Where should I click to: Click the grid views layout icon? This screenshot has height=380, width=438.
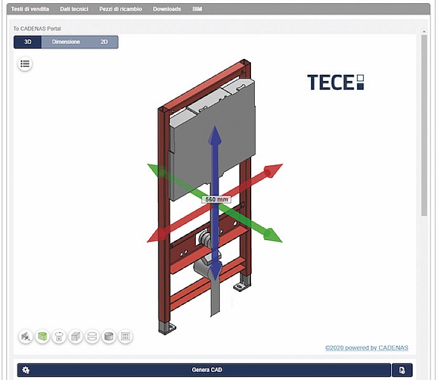[x=126, y=337]
